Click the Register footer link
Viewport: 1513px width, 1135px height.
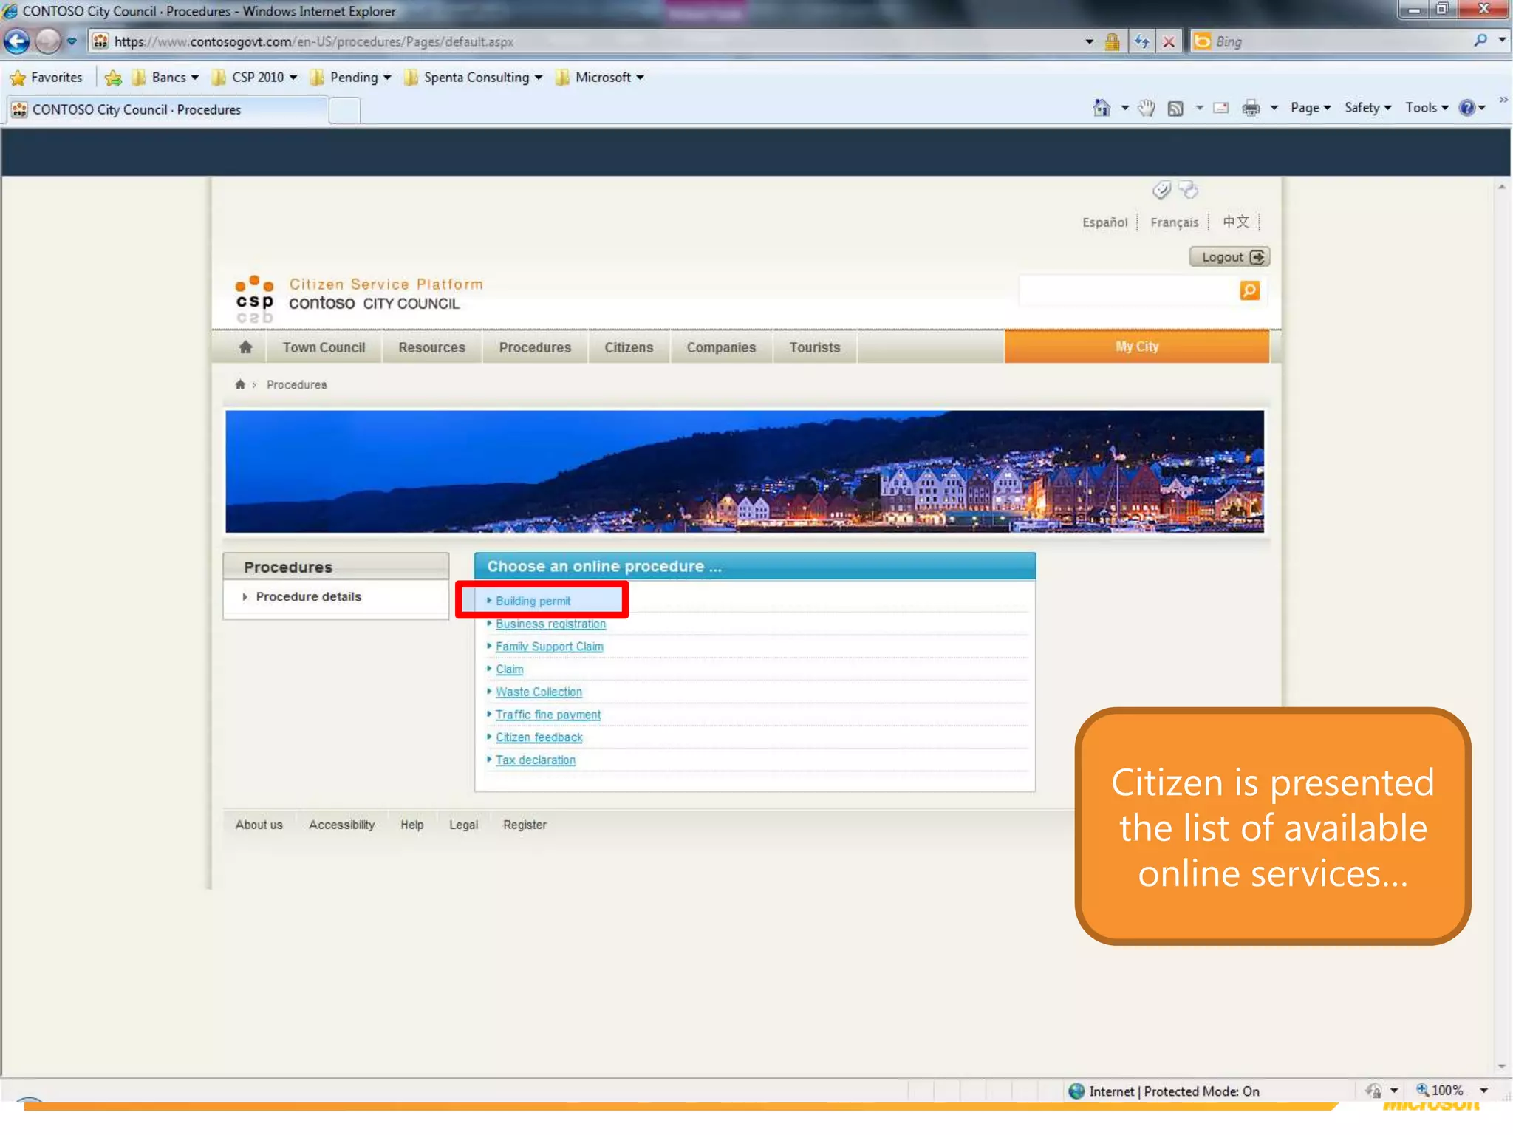tap(525, 825)
